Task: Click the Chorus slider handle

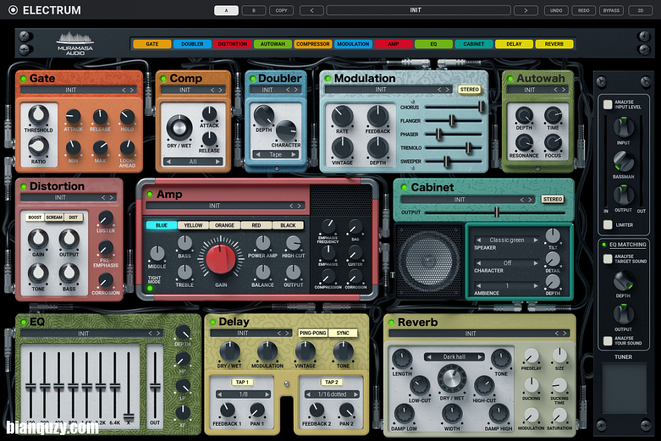Action: click(480, 107)
